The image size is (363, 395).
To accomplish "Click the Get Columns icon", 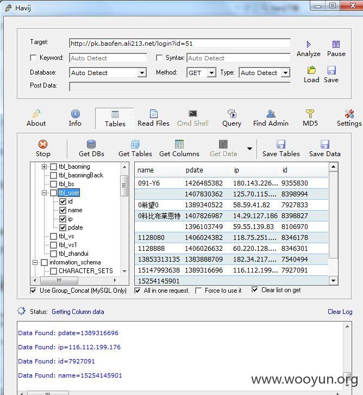I will [179, 144].
